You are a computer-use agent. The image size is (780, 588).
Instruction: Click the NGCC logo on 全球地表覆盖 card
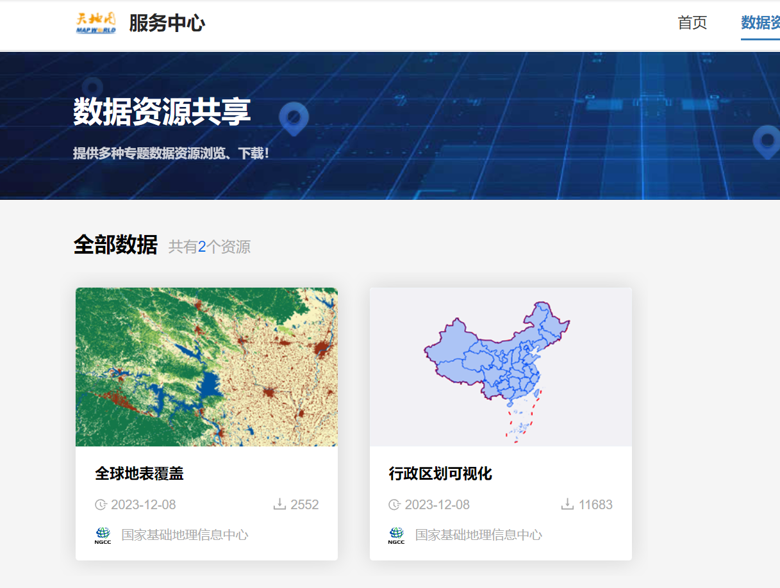click(103, 535)
